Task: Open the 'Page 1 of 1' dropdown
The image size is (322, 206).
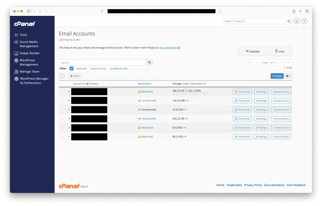Action: click(270, 62)
